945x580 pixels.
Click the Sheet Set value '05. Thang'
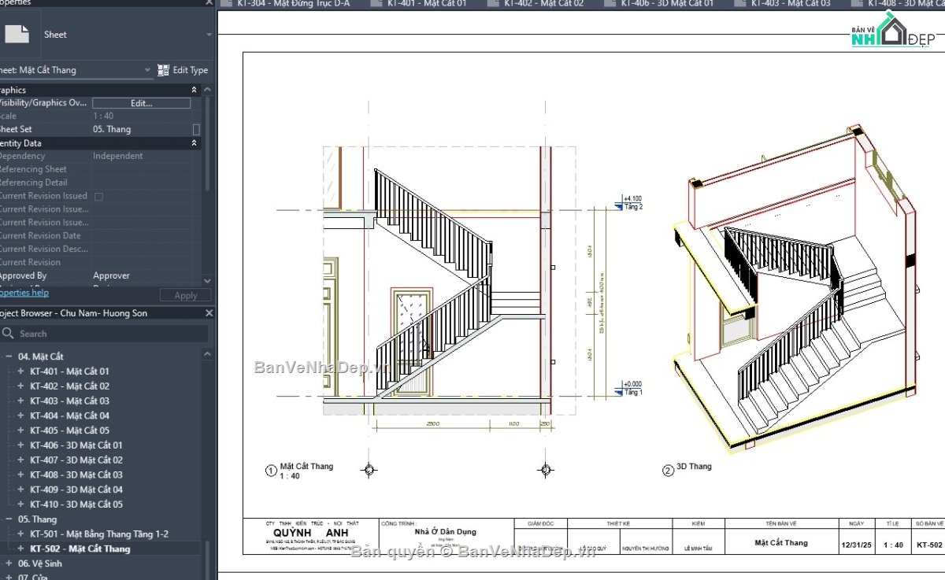[112, 129]
